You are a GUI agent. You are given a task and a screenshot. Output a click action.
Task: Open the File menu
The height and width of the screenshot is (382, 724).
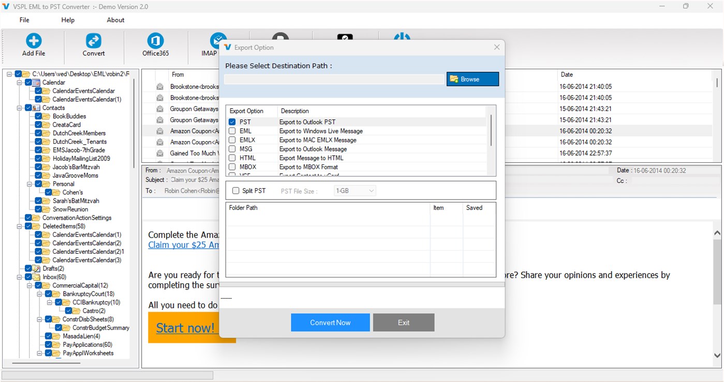24,20
